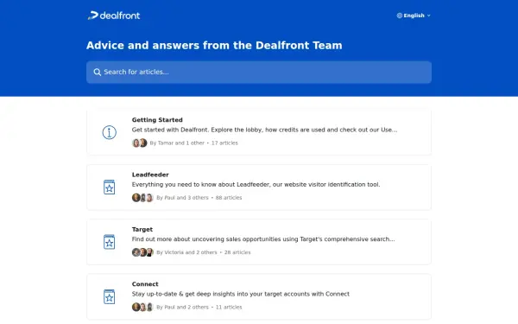
Task: Open the Connect collection
Action: tap(259, 296)
